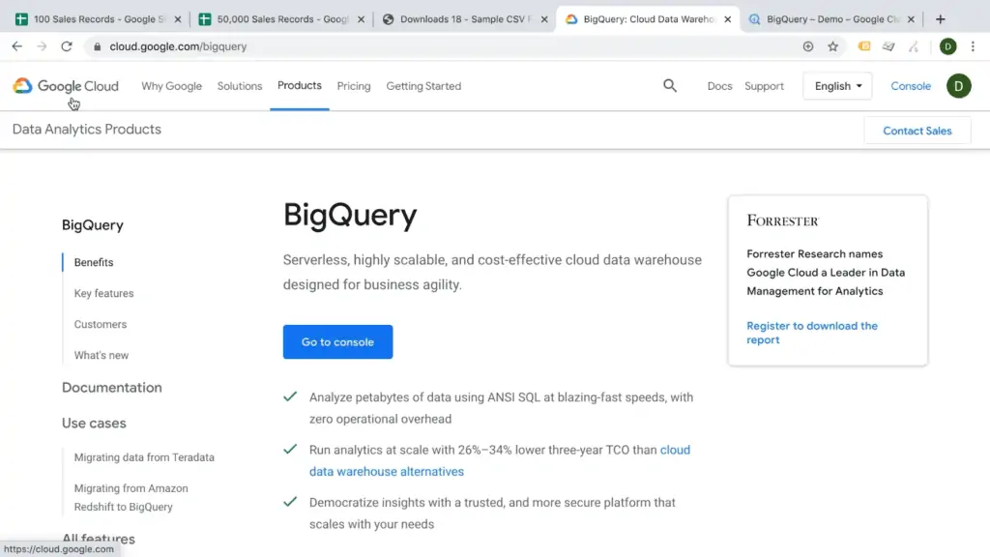Open the English language dropdown
Screen dimensions: 990x557
(x=837, y=86)
